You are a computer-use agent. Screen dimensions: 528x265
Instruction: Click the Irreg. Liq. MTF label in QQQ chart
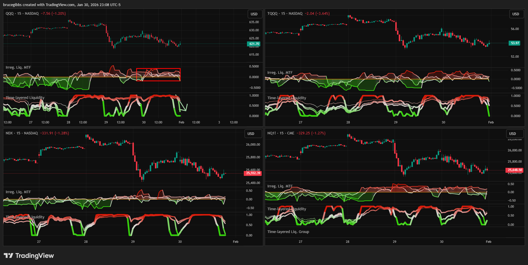(x=18, y=67)
